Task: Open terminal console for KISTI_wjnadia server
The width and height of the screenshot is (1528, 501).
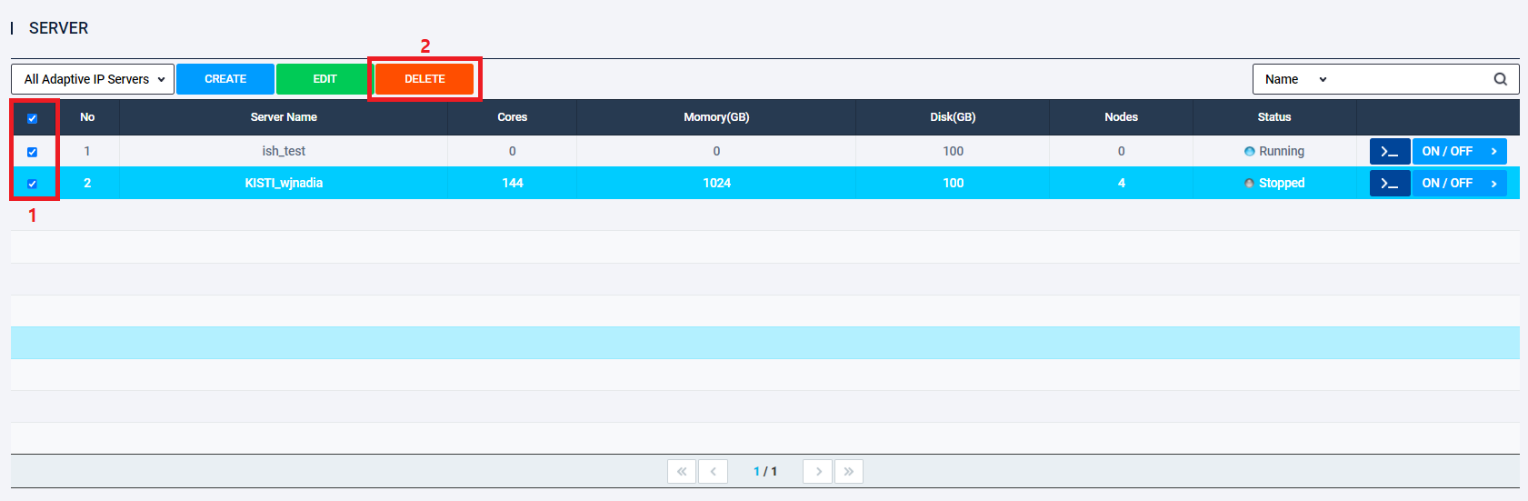Action: tap(1390, 183)
